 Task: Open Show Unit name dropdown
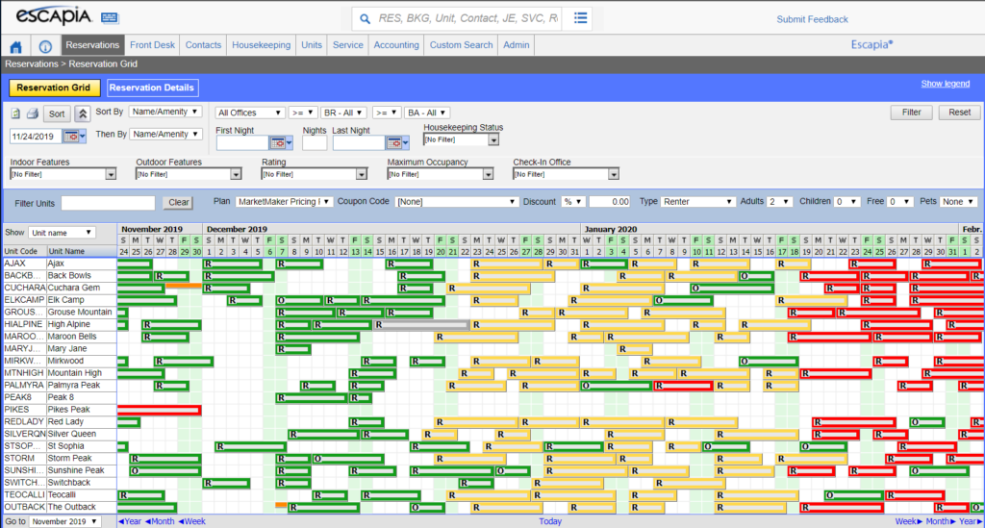[x=62, y=233]
